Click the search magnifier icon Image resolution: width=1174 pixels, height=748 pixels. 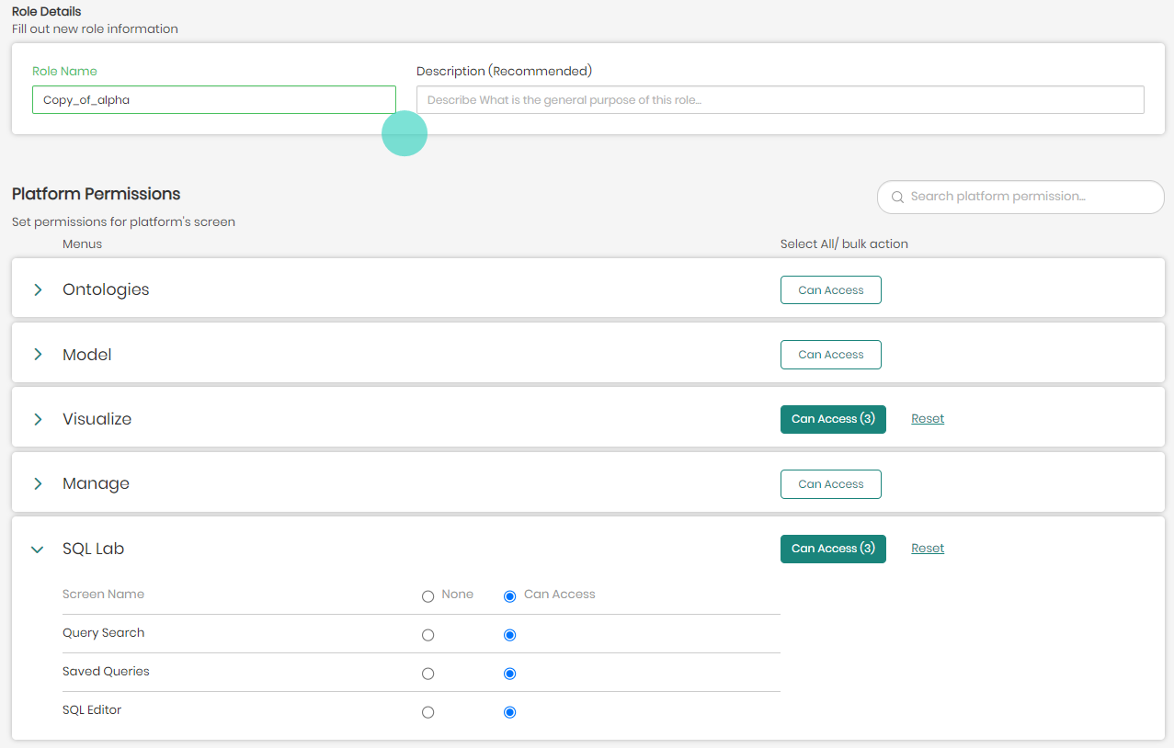[x=897, y=197]
